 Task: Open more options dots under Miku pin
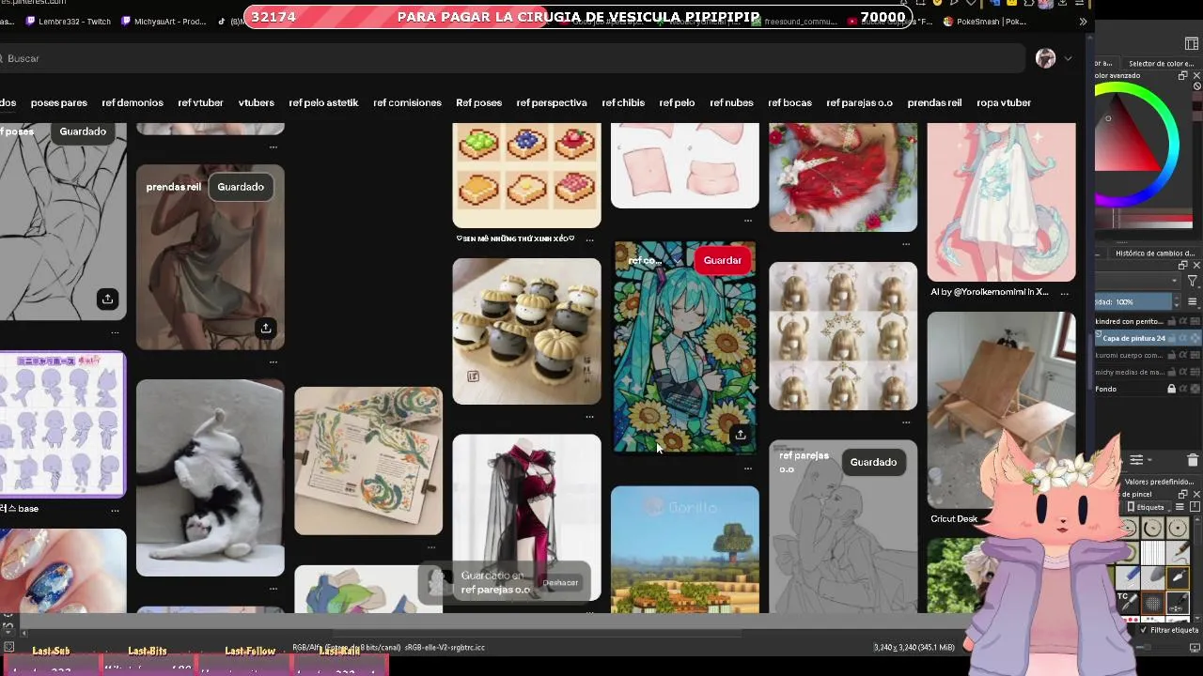point(748,468)
